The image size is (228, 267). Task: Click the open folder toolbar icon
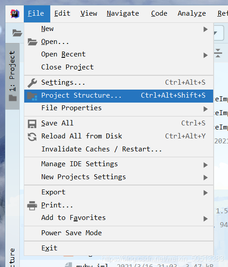pos(17,33)
